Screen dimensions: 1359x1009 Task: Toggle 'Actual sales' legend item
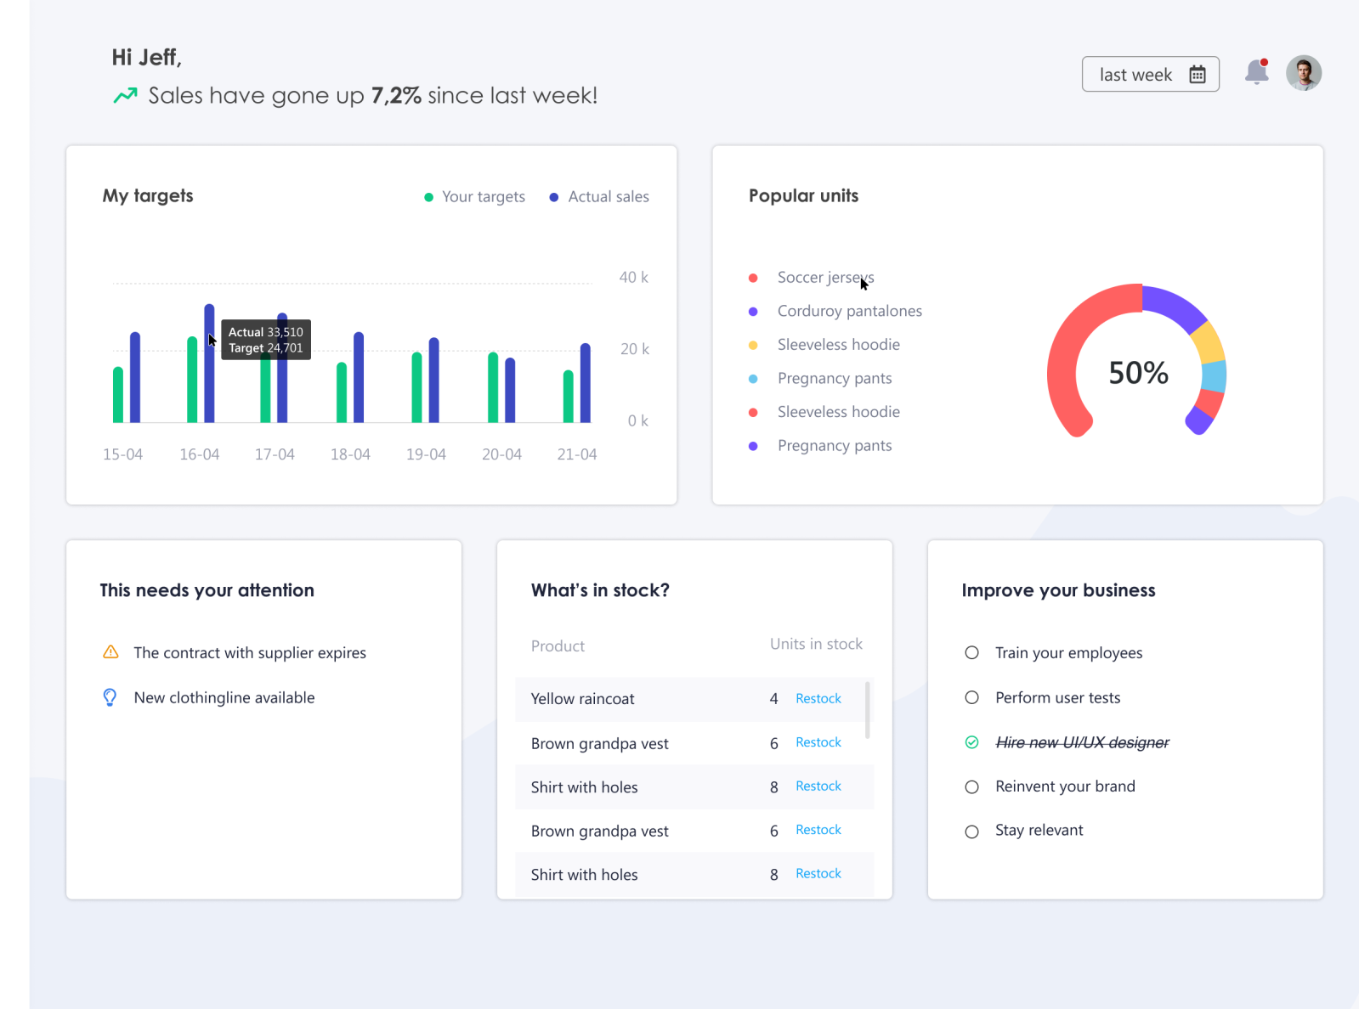click(599, 197)
